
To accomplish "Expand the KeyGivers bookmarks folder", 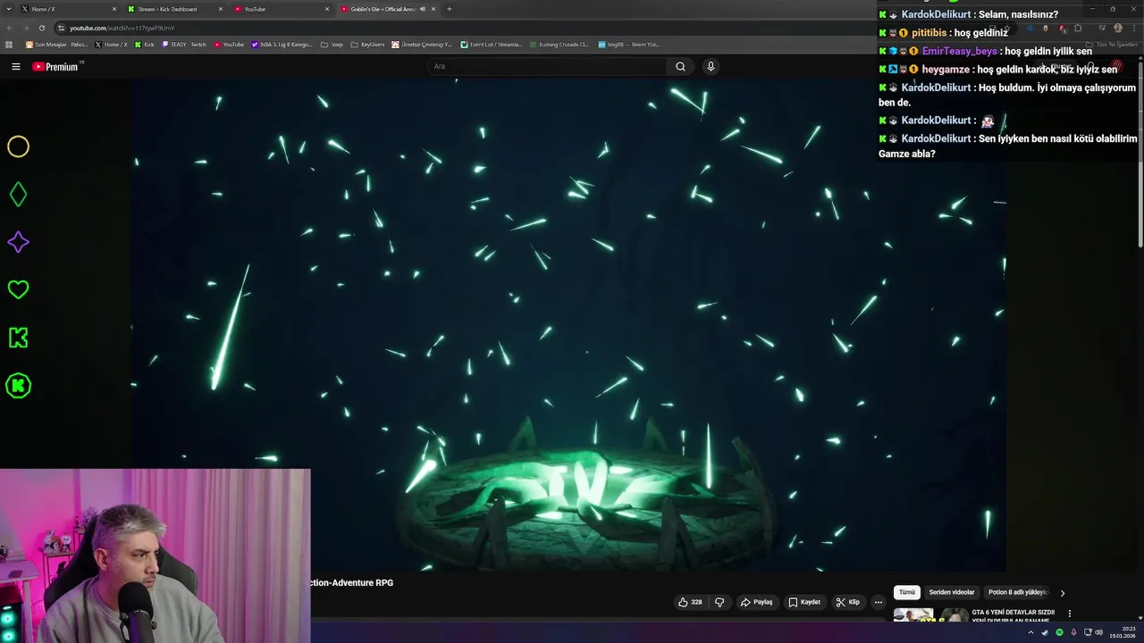I will 367,44.
